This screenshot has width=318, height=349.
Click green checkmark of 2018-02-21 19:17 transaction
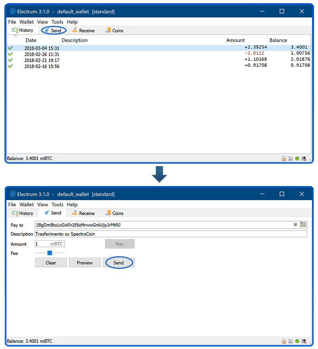pos(10,60)
